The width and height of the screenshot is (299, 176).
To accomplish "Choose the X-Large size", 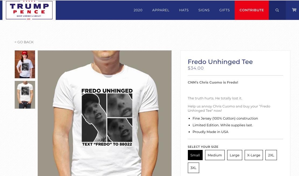I will tap(254, 155).
